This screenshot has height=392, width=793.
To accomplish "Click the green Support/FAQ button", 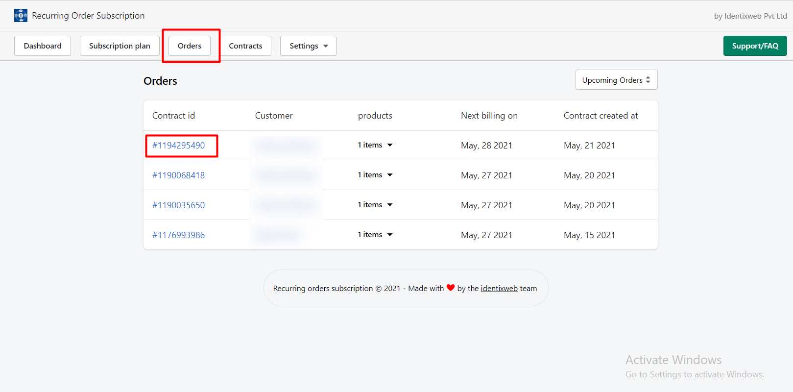I will tap(755, 46).
